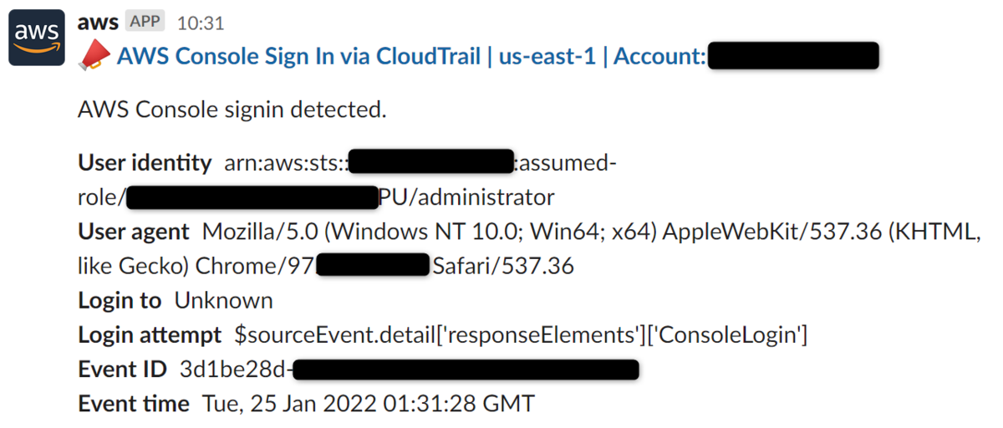Click the 10:31 message timestamp

click(x=201, y=23)
